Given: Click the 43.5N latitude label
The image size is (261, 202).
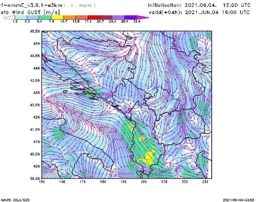Looking at the screenshot, I should click(x=35, y=80).
